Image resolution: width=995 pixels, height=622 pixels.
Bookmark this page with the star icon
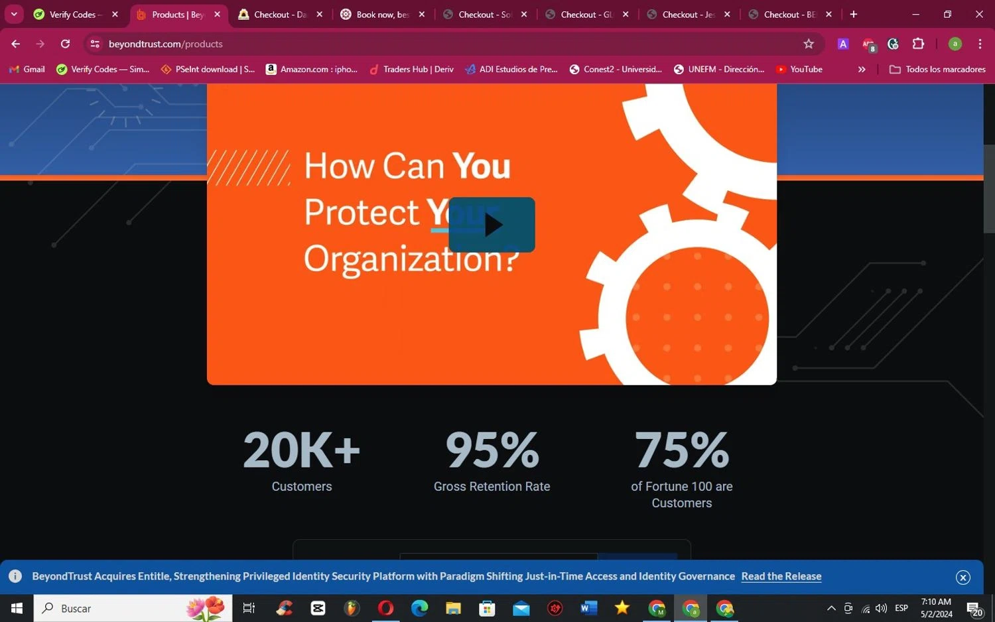[x=808, y=44]
